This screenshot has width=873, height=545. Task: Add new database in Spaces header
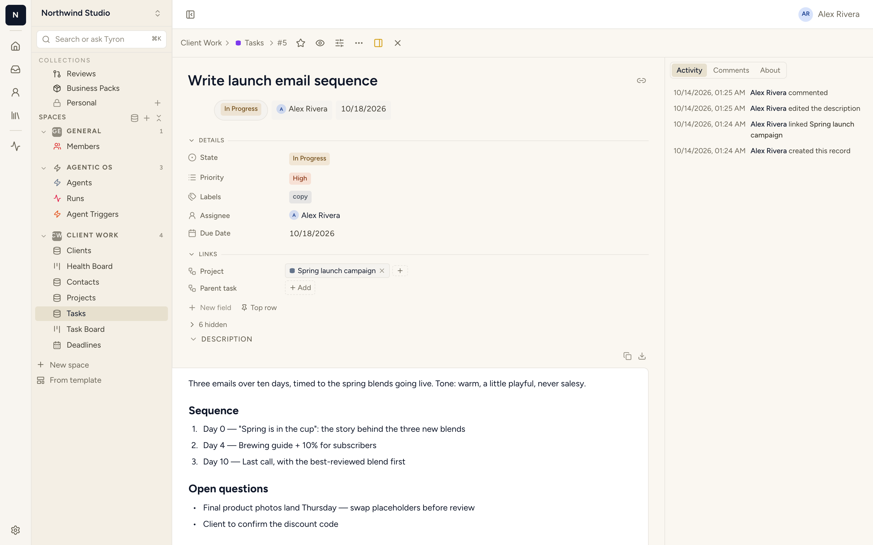(134, 118)
